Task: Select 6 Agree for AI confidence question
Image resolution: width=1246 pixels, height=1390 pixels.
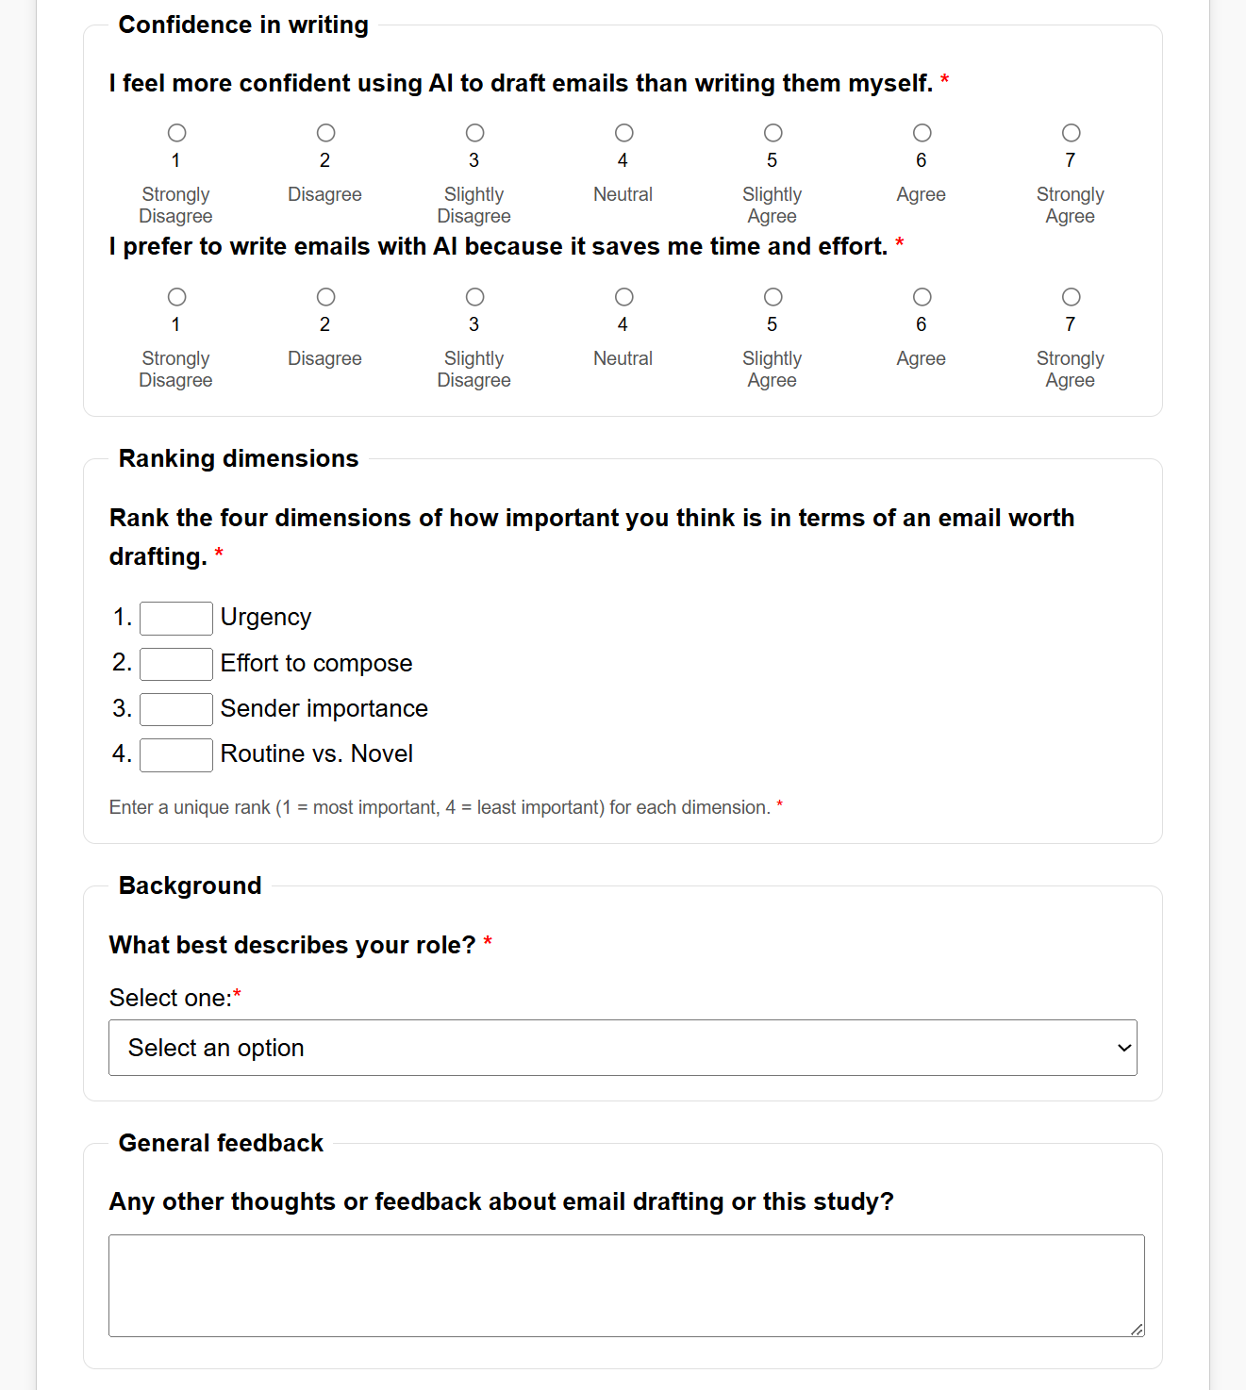Action: click(x=922, y=133)
